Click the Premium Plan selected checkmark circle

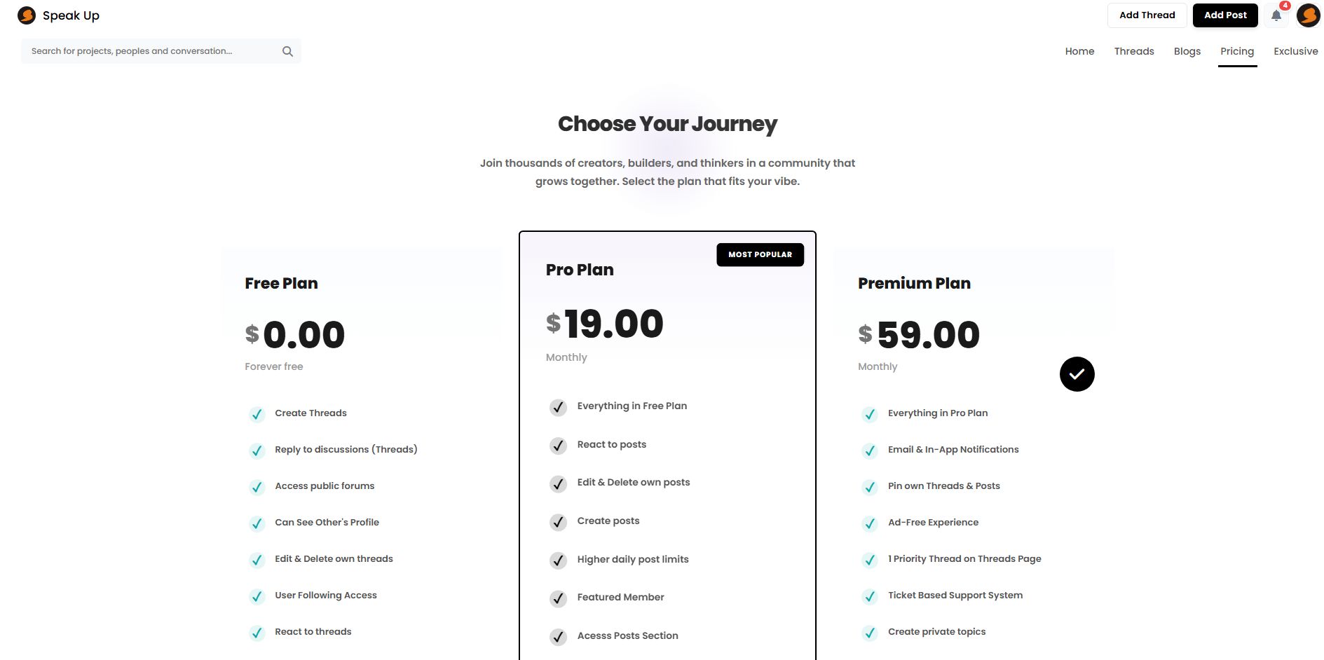1077,374
